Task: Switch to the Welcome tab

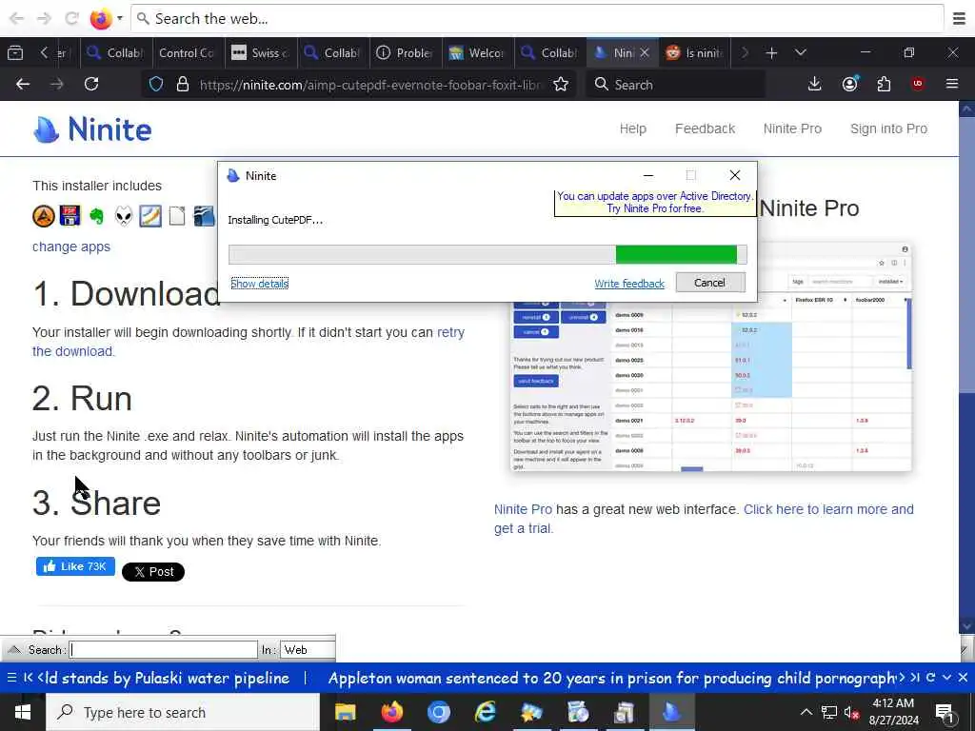Action: (x=478, y=53)
